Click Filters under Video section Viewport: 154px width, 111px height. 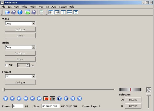pos(20,36)
